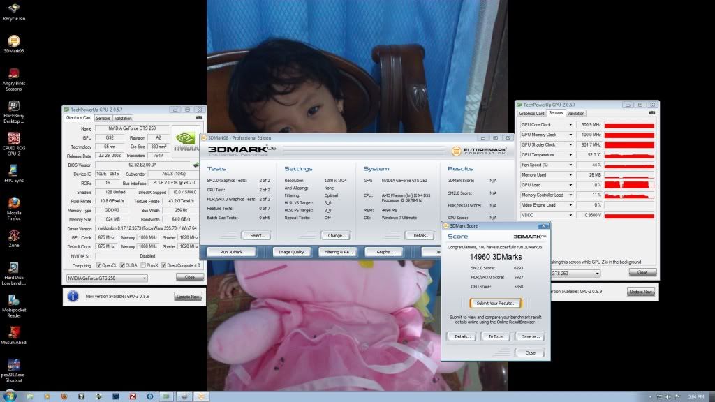Open the Zune desktop icon

14,239
